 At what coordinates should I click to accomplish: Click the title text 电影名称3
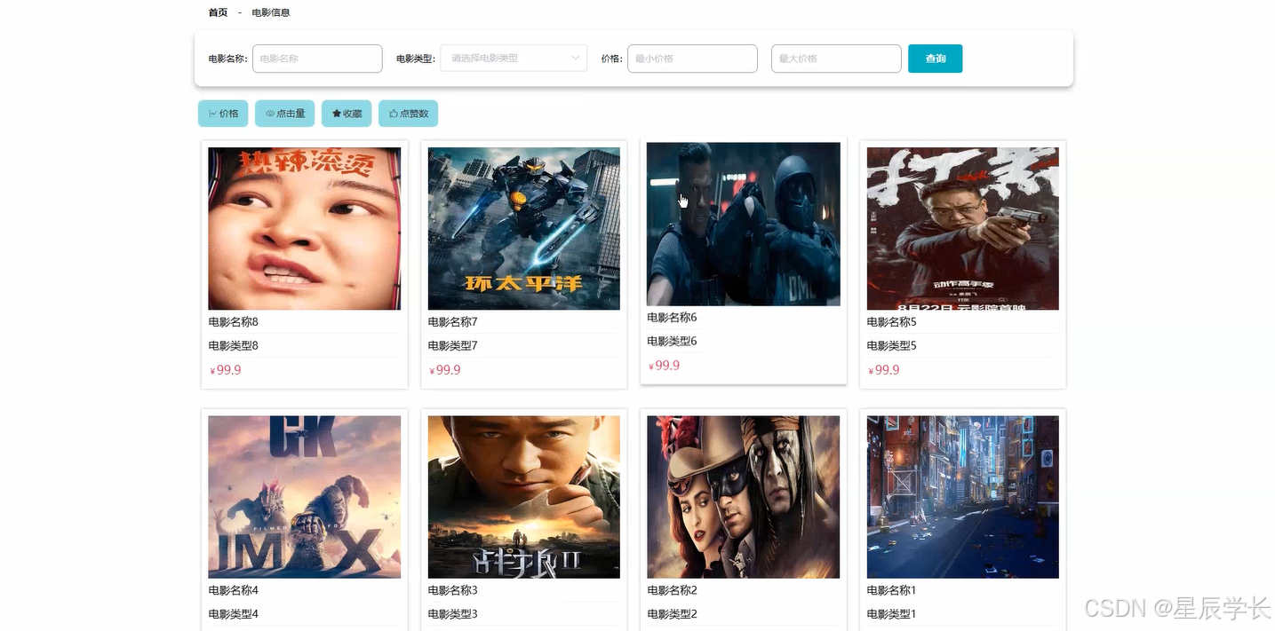(453, 590)
